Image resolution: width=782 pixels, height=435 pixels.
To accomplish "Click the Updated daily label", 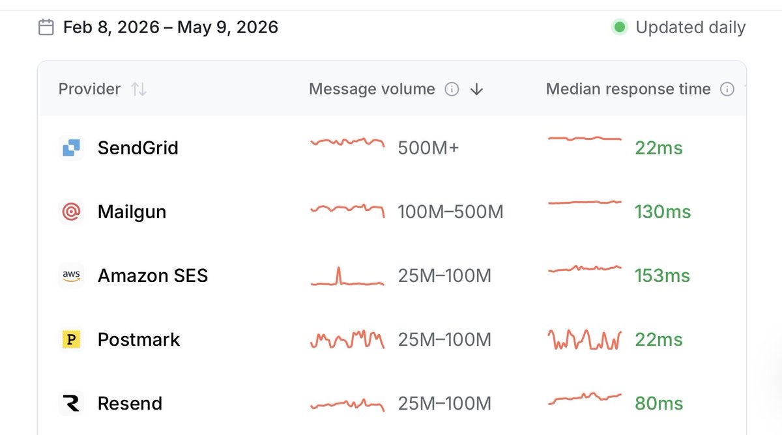I will tap(691, 27).
